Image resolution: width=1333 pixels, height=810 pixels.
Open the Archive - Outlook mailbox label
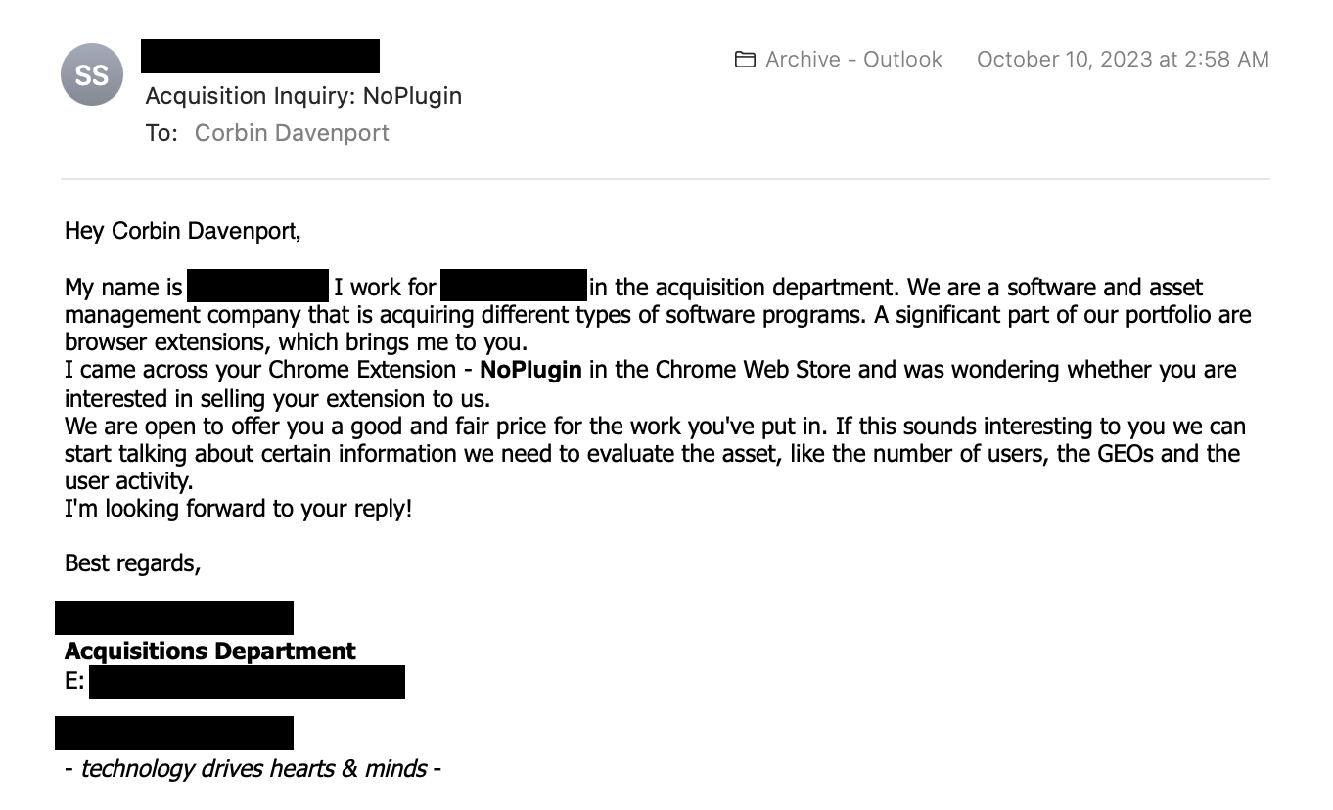pyautogui.click(x=852, y=60)
